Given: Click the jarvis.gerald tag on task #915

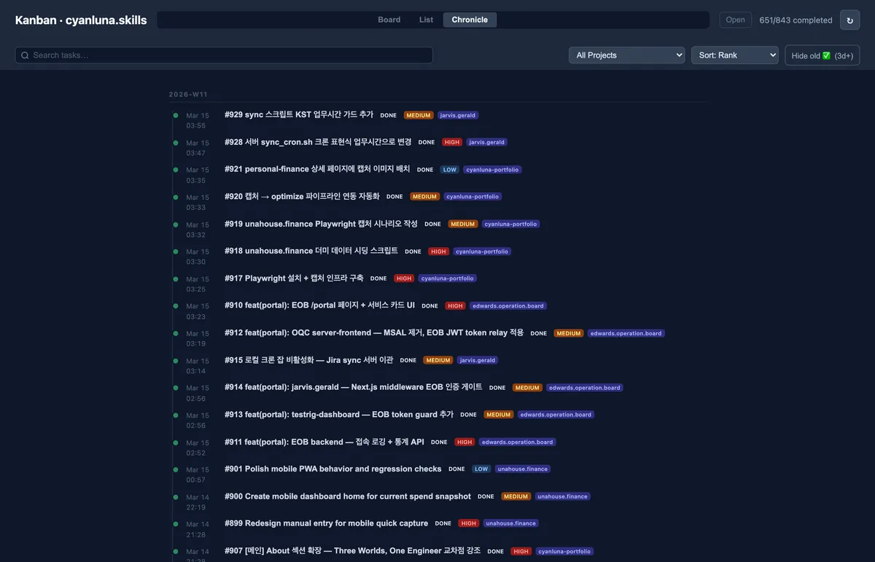Looking at the screenshot, I should 478,360.
